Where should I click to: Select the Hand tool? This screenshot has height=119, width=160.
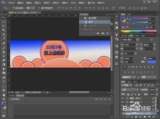click(4, 95)
